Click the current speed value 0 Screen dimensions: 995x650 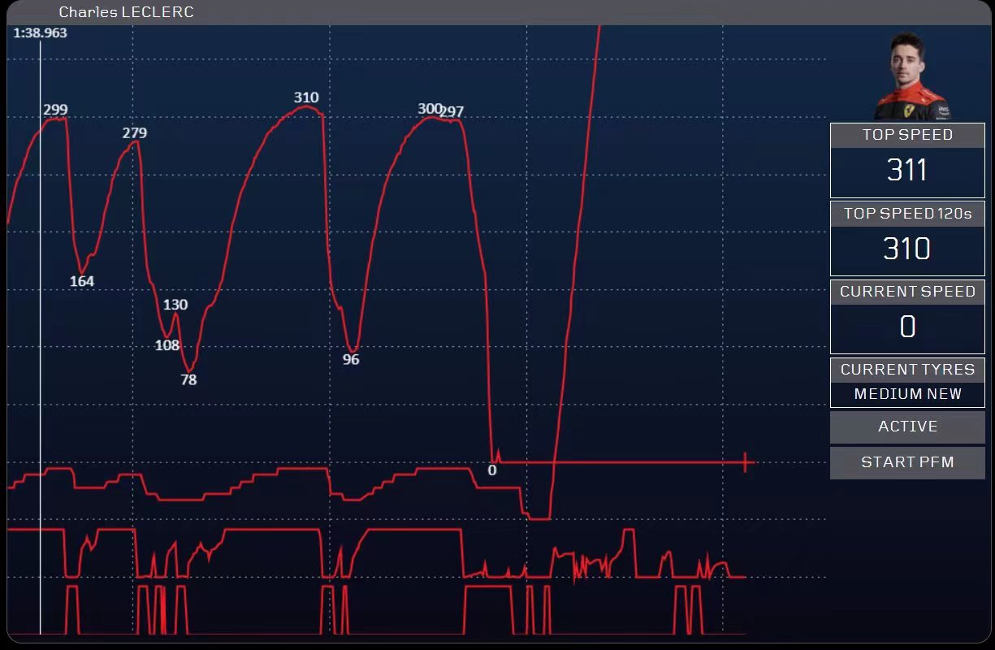click(x=907, y=327)
